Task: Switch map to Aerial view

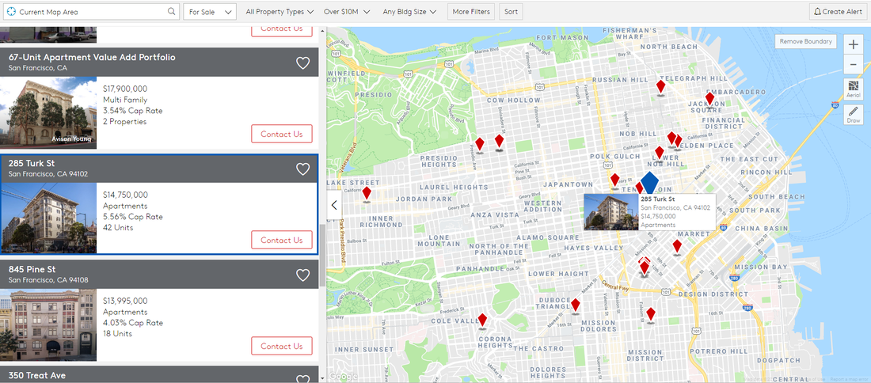Action: 853,89
